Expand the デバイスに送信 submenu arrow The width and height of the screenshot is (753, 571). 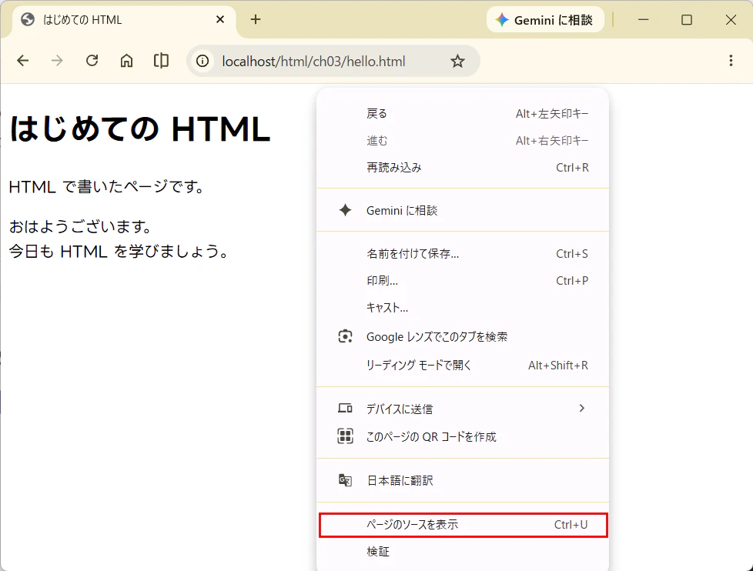coord(581,408)
